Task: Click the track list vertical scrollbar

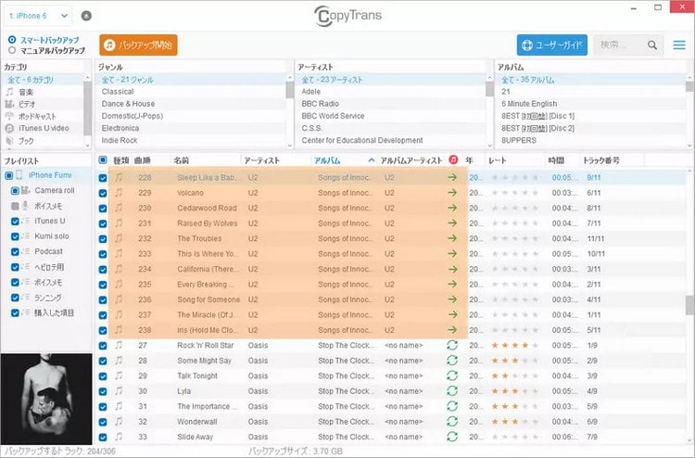Action: pos(689,306)
